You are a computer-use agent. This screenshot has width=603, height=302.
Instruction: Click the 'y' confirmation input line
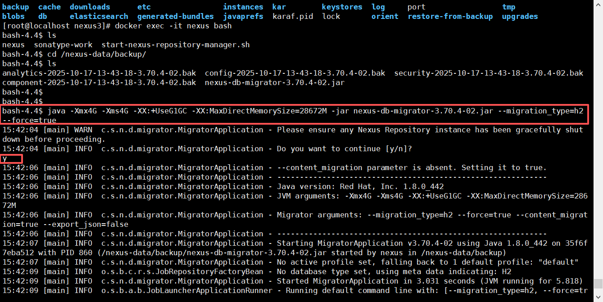(5, 158)
